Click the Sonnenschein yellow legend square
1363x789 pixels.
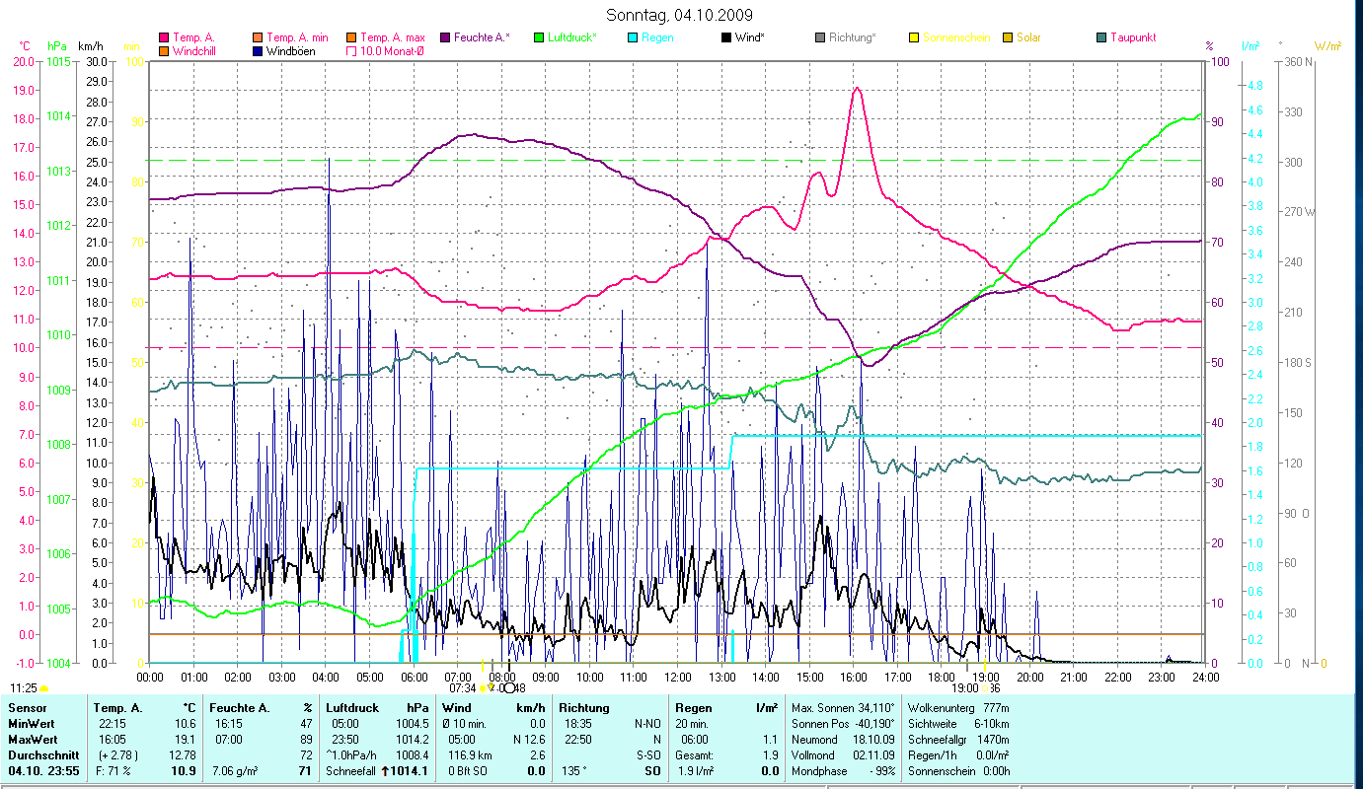tap(913, 38)
